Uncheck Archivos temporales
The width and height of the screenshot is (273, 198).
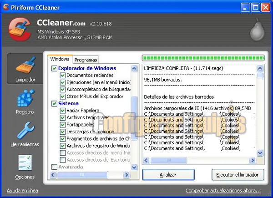pyautogui.click(x=62, y=117)
